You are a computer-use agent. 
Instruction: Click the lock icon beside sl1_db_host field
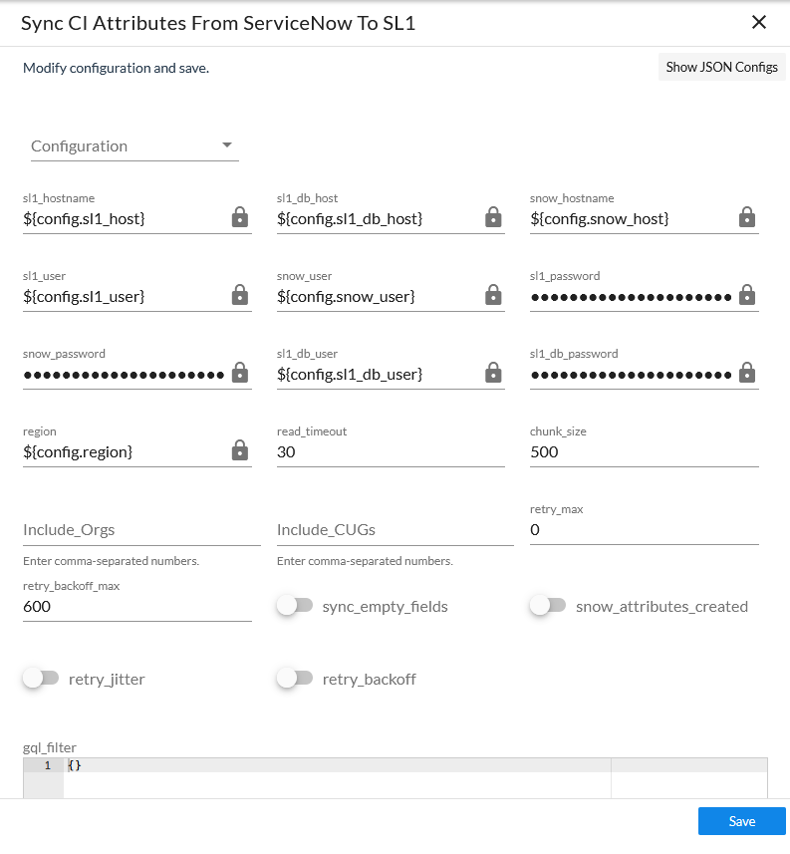(493, 217)
